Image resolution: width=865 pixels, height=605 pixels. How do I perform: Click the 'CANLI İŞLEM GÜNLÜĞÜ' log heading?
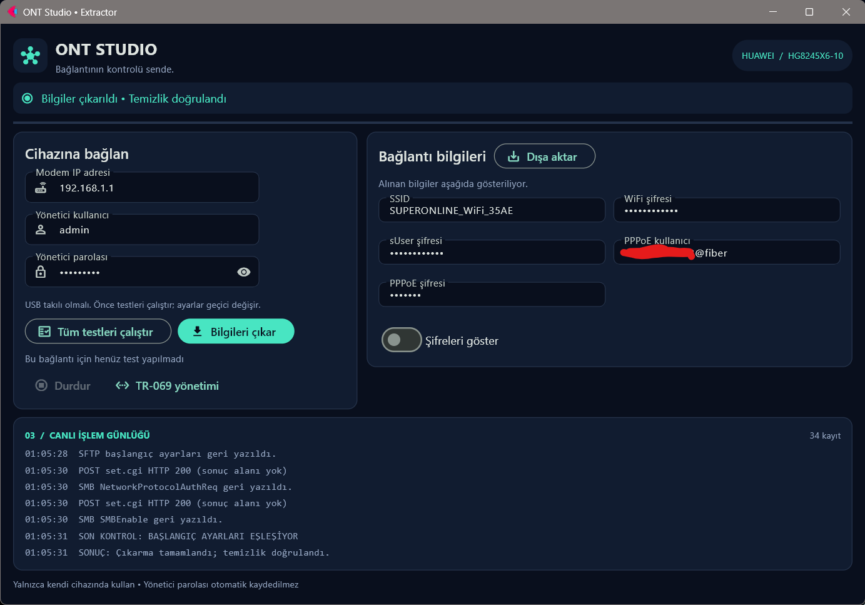coord(99,435)
